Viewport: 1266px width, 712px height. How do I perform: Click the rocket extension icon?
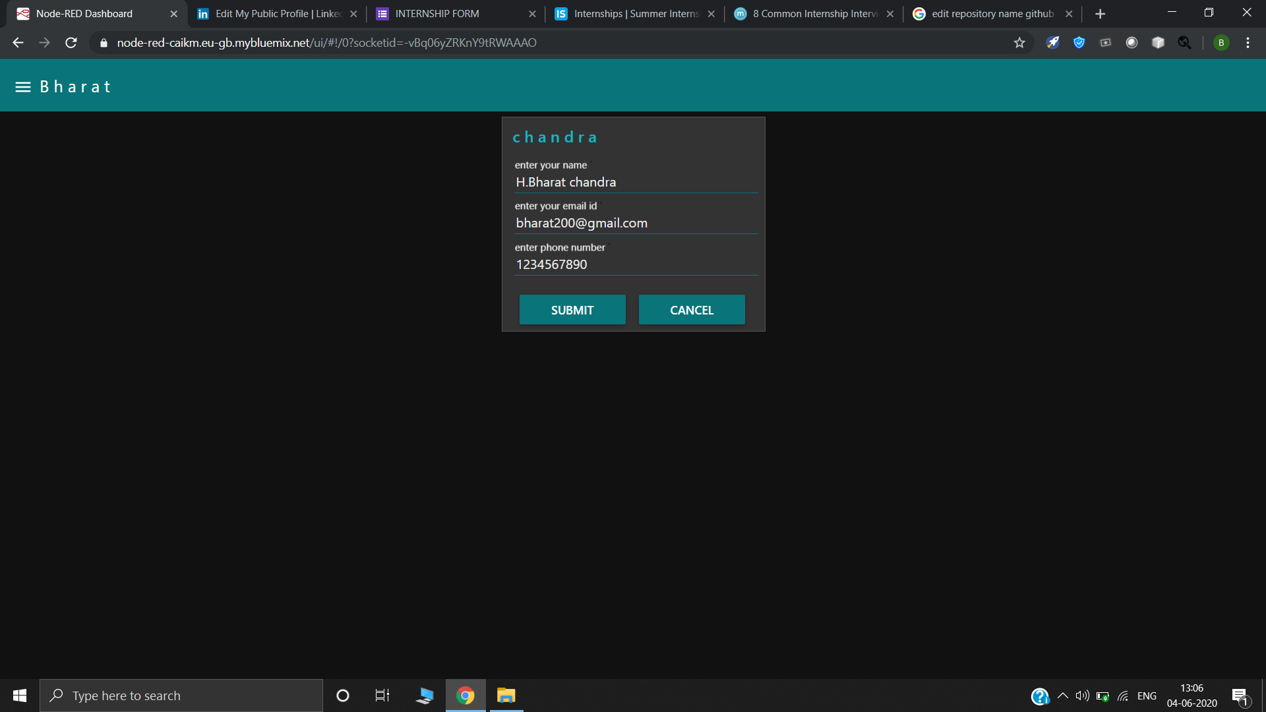tap(1053, 43)
